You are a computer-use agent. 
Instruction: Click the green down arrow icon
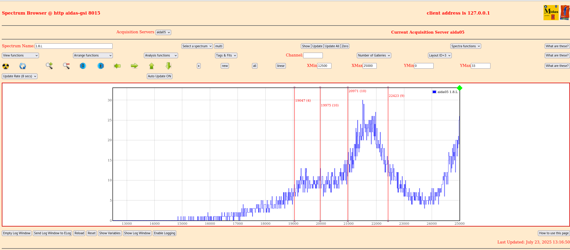click(169, 66)
